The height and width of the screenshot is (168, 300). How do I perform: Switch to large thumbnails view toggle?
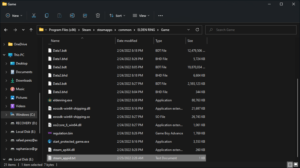[296, 165]
